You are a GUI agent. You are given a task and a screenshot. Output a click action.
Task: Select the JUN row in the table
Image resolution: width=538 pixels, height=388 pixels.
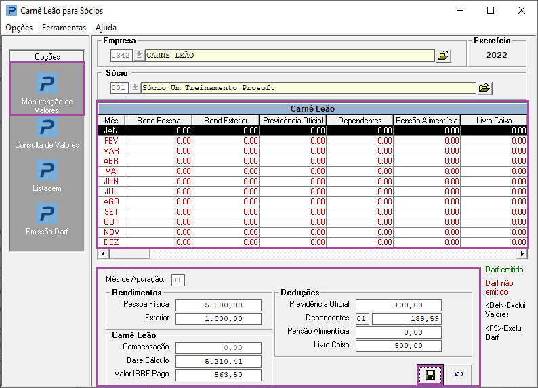coord(312,181)
